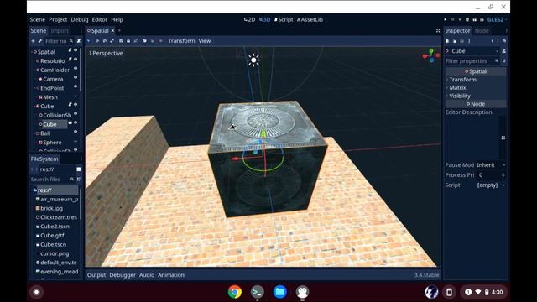Toggle FileSystem split view mode icon
Screen dimensions: 537x302
78,169
